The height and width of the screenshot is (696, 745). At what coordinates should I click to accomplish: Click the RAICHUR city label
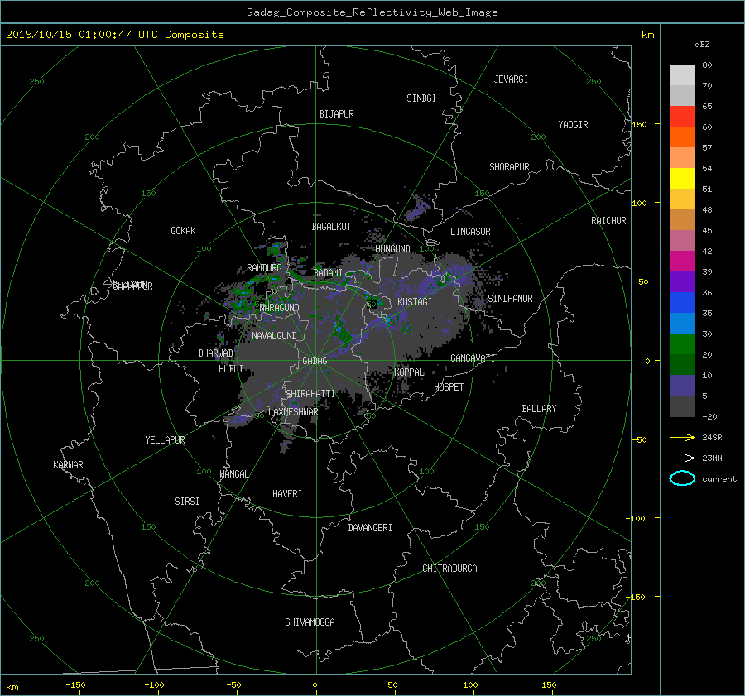[608, 221]
